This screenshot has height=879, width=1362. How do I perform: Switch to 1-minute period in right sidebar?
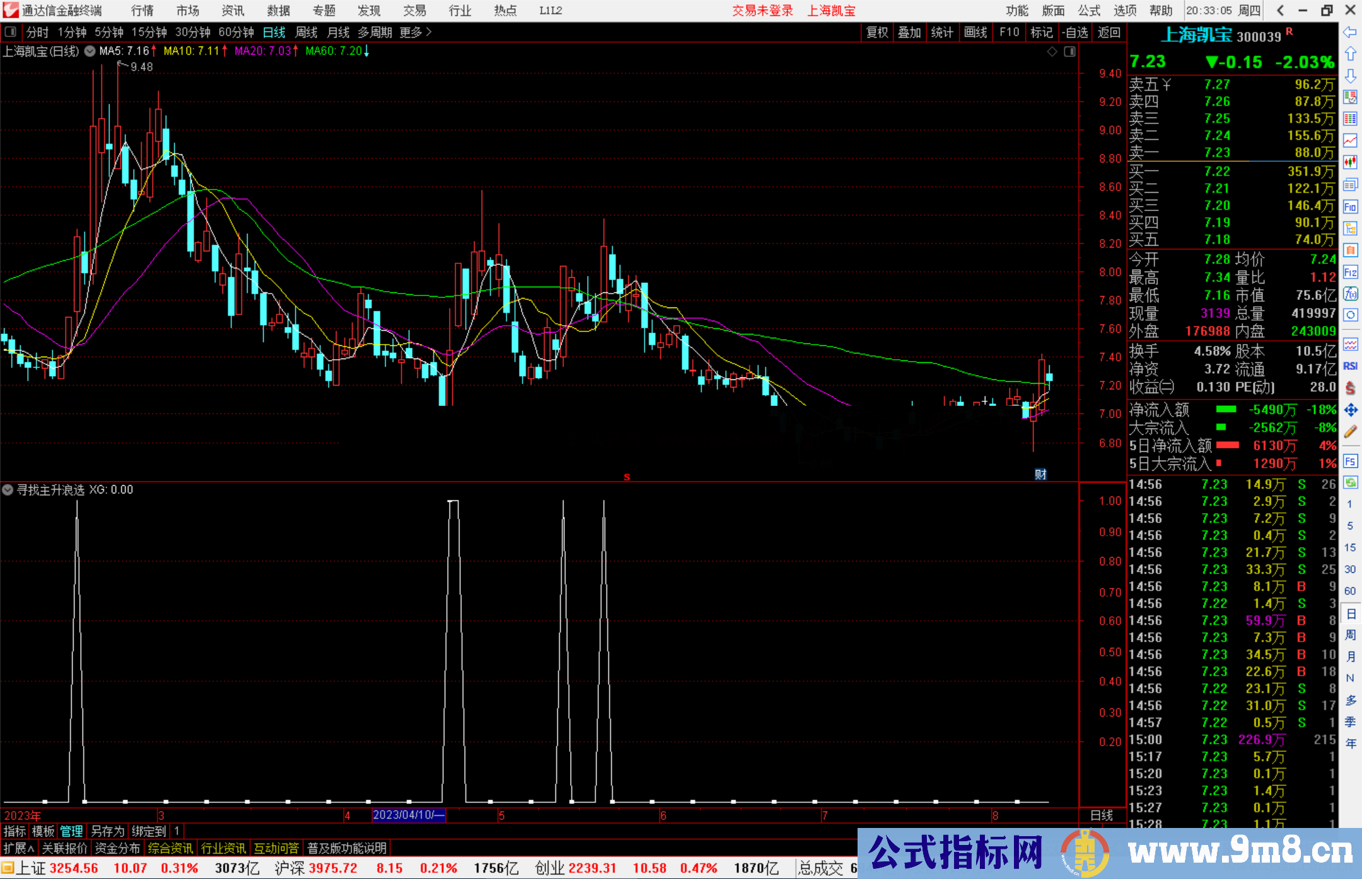[1350, 504]
